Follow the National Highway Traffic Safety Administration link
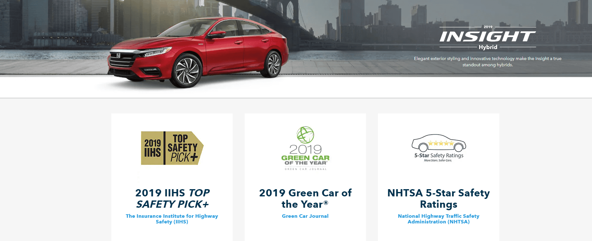This screenshot has height=241, width=592. (x=438, y=219)
